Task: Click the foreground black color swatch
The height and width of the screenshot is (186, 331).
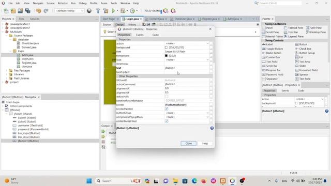Action: pos(166,56)
